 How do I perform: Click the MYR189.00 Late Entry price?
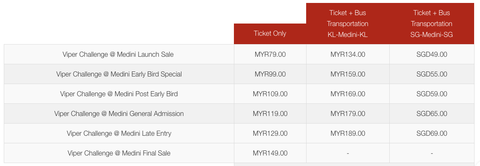tap(348, 134)
